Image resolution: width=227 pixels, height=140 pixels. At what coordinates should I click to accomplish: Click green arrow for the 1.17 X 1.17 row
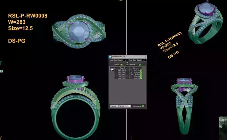141,78
